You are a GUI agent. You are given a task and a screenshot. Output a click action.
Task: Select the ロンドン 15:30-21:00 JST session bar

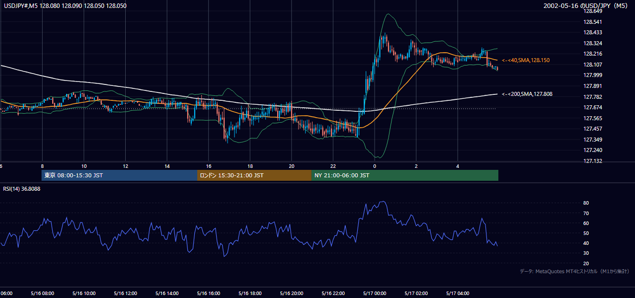[254, 175]
